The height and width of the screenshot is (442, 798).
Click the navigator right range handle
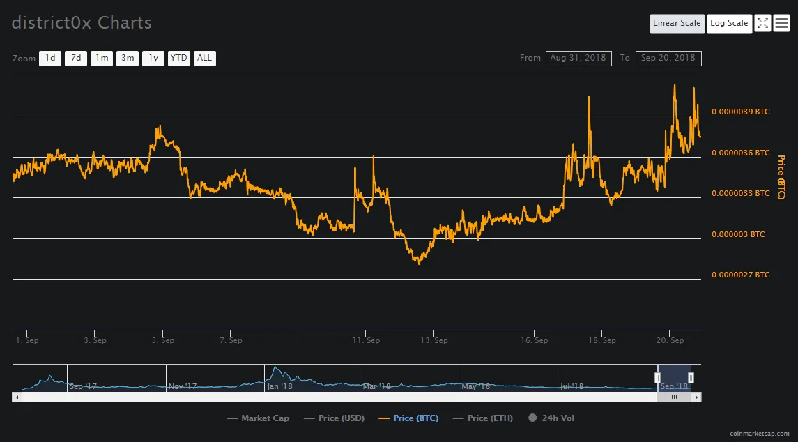pyautogui.click(x=691, y=377)
